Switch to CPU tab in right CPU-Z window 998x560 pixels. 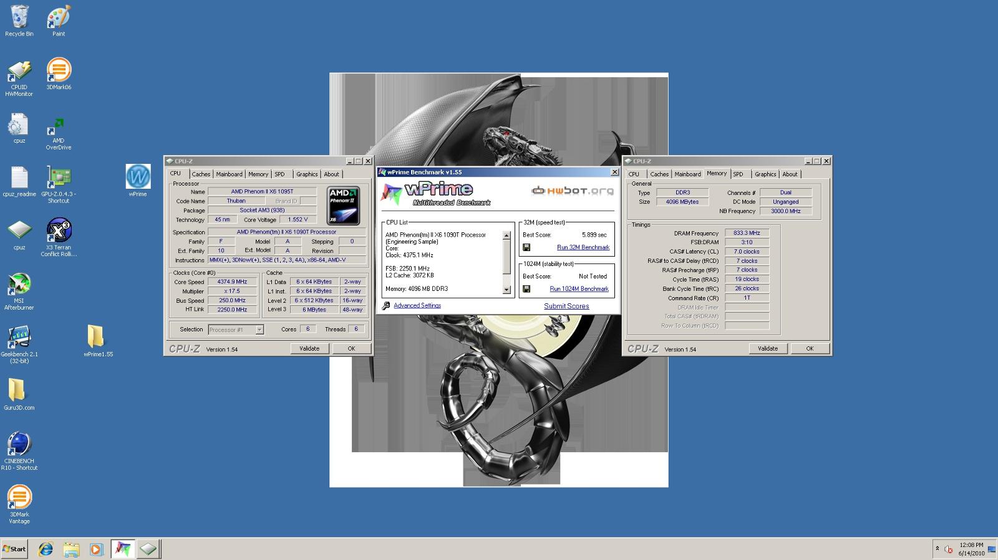[x=634, y=174]
